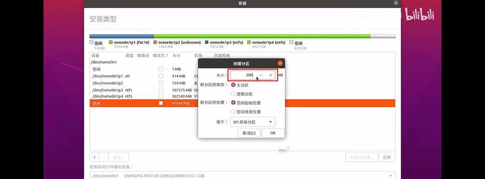This screenshot has width=485, height=179.
Task: Click the 41944 MB size cell
Action: pos(181,103)
